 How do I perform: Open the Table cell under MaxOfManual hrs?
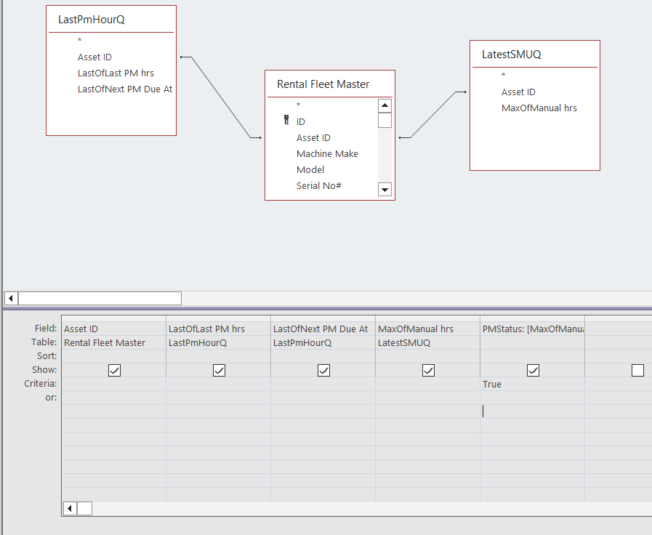(x=427, y=342)
